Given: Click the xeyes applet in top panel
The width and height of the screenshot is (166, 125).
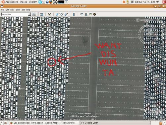Looking at the screenshot, I should coord(55,2).
